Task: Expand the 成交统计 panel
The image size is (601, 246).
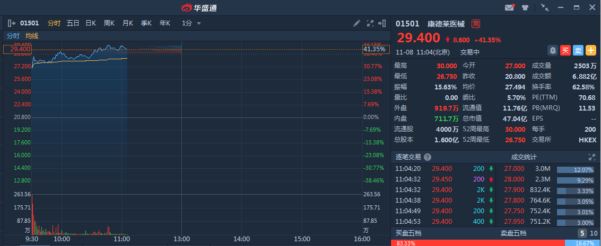Action: click(592, 157)
